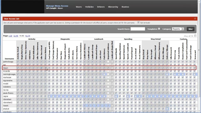The height and width of the screenshot is (113, 201).
Task: Toggle Imported Address for joshinchicago
Action: click(x=108, y=62)
